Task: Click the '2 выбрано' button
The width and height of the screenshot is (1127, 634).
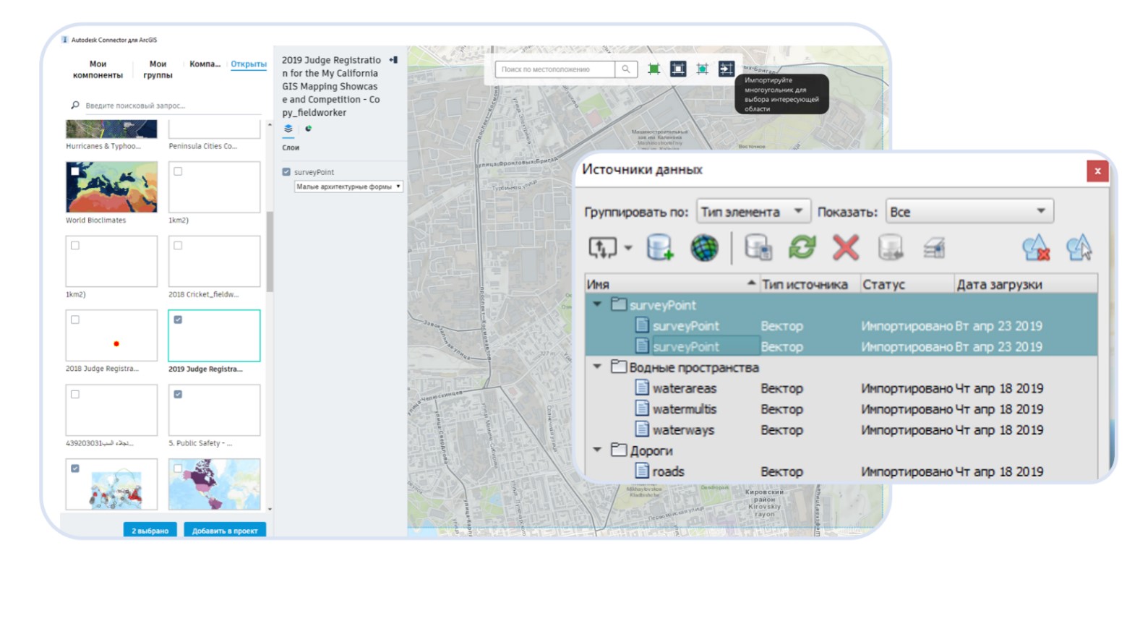Action: click(150, 531)
